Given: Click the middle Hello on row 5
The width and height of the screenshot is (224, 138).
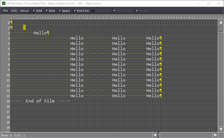Looking at the screenshot, I should 119,49.
